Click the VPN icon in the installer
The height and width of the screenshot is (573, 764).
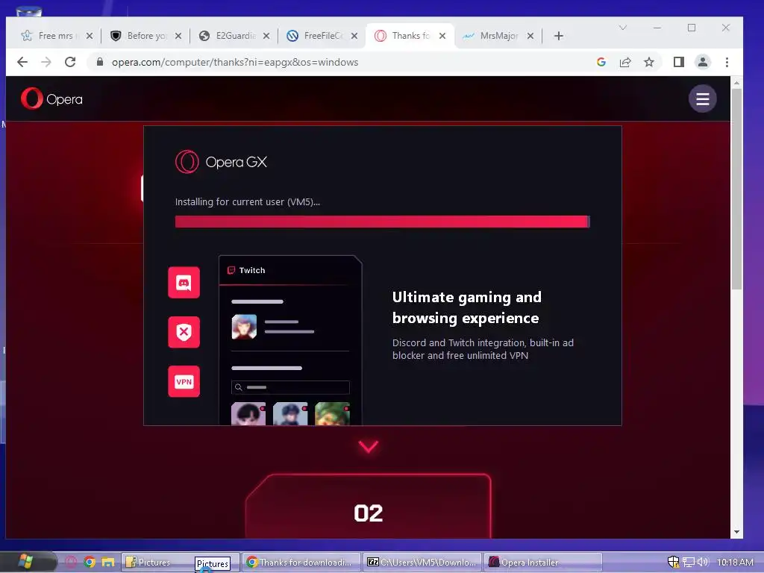pos(184,381)
